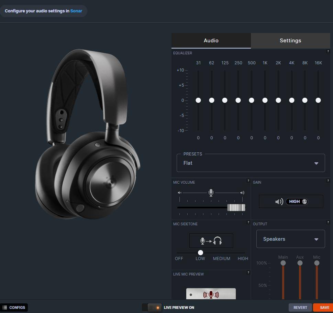Open the Sonar link
Screen dimensions: 333x313
[x=76, y=11]
